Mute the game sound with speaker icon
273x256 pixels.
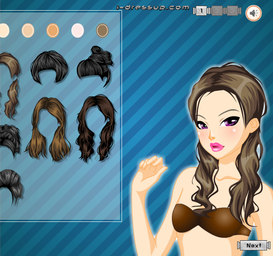253,13
